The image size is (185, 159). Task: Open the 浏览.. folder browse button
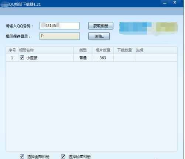point(99,36)
